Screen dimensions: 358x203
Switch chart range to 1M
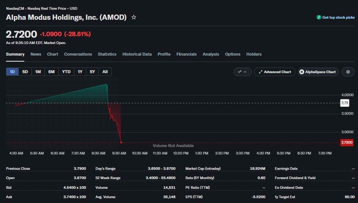(38, 72)
